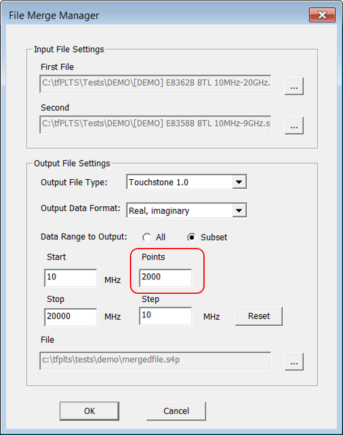Click the Real, imaginary combo box text
This screenshot has height=435, width=343.
[x=159, y=211]
